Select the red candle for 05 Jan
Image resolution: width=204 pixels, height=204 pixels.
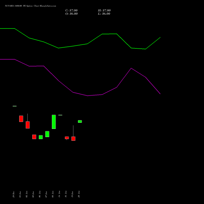click(34, 137)
